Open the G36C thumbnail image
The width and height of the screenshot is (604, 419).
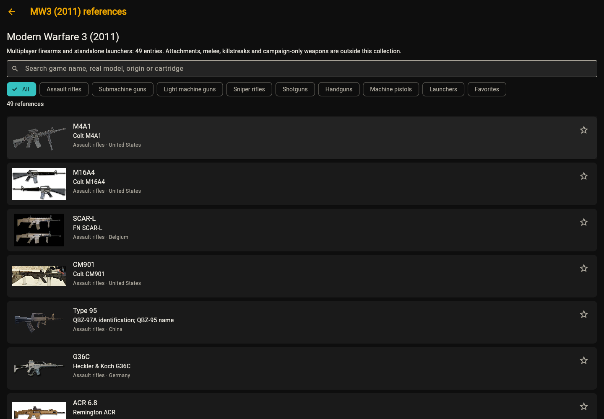[x=39, y=368]
